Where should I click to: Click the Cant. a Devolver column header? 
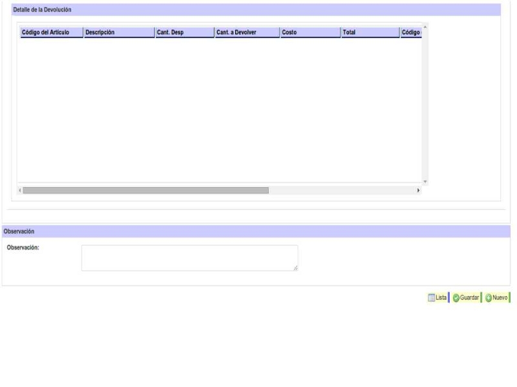click(x=246, y=32)
